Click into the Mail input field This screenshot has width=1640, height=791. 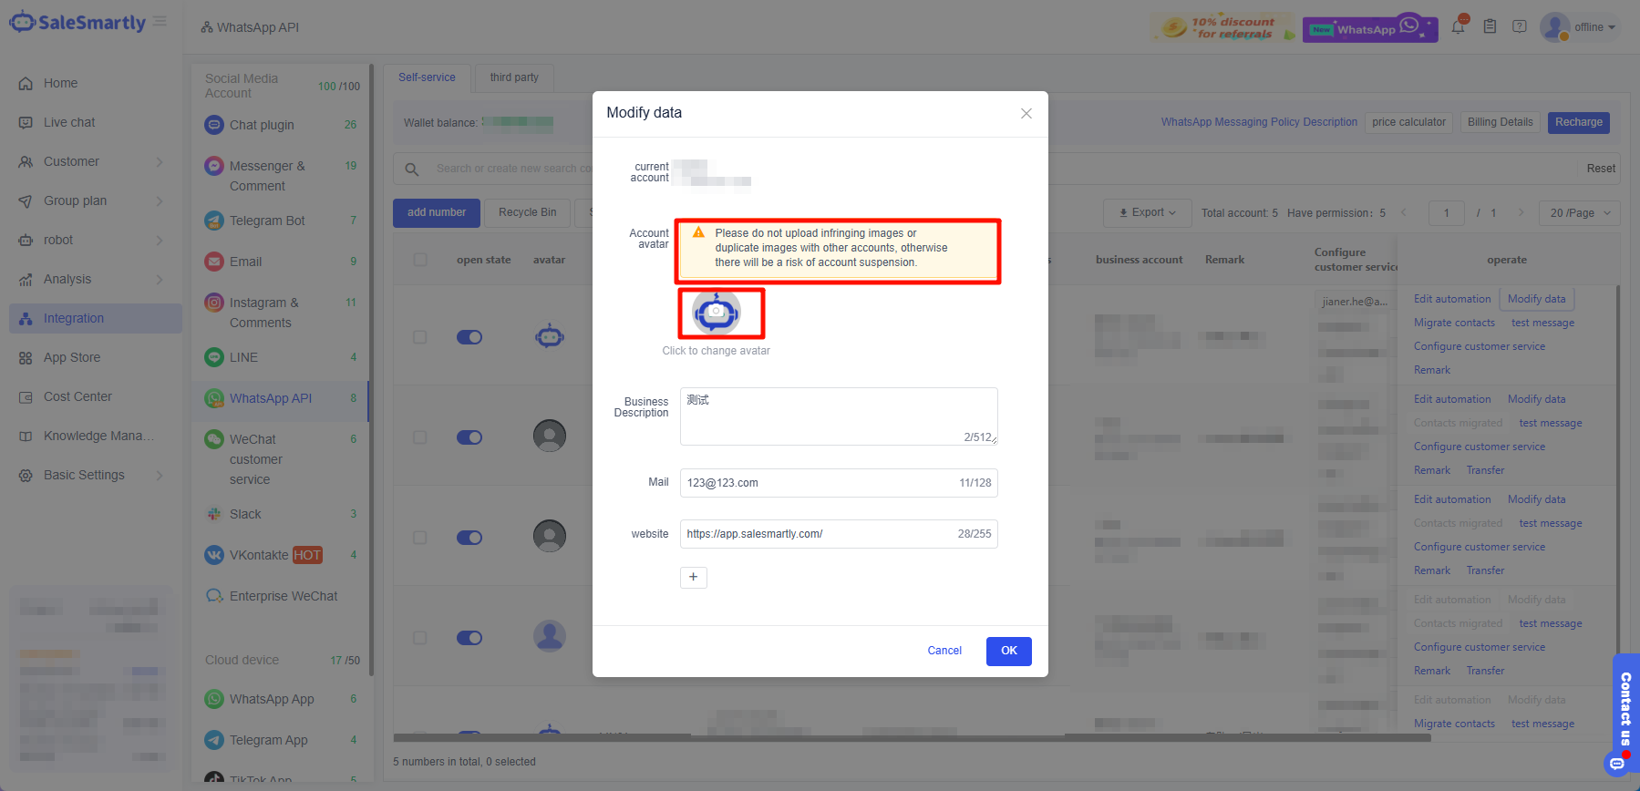(x=839, y=483)
